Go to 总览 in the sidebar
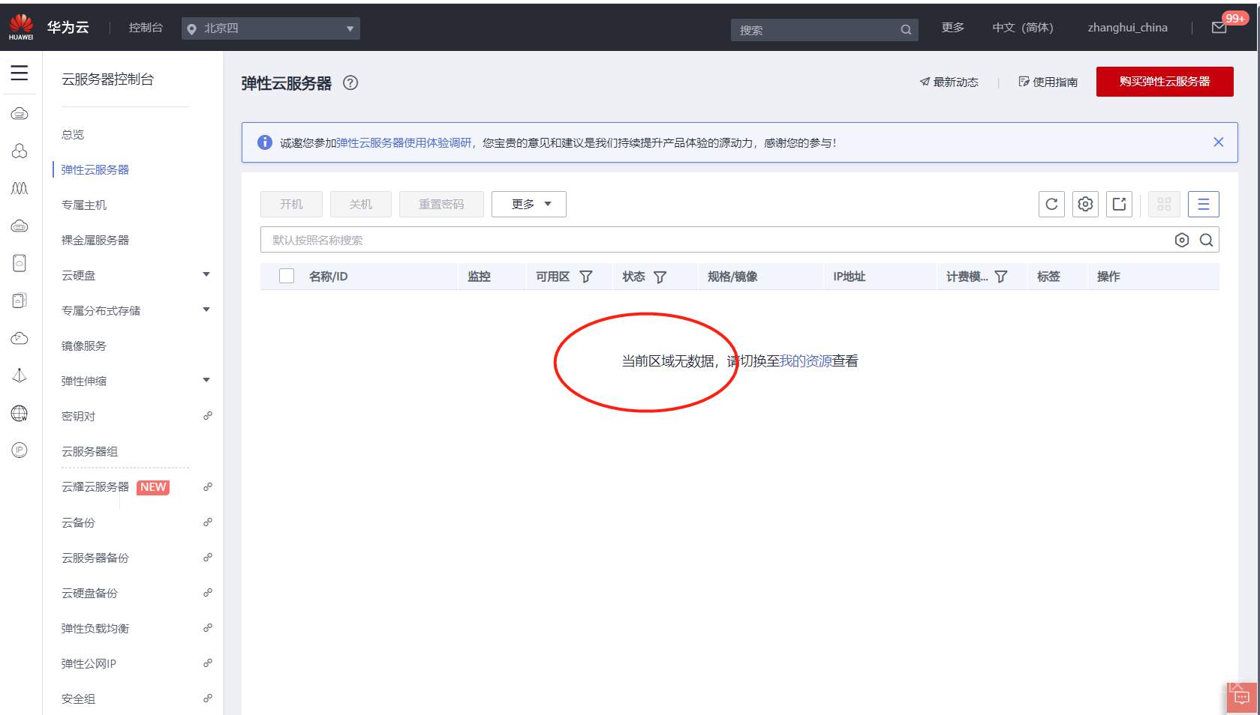Image resolution: width=1260 pixels, height=715 pixels. [73, 135]
